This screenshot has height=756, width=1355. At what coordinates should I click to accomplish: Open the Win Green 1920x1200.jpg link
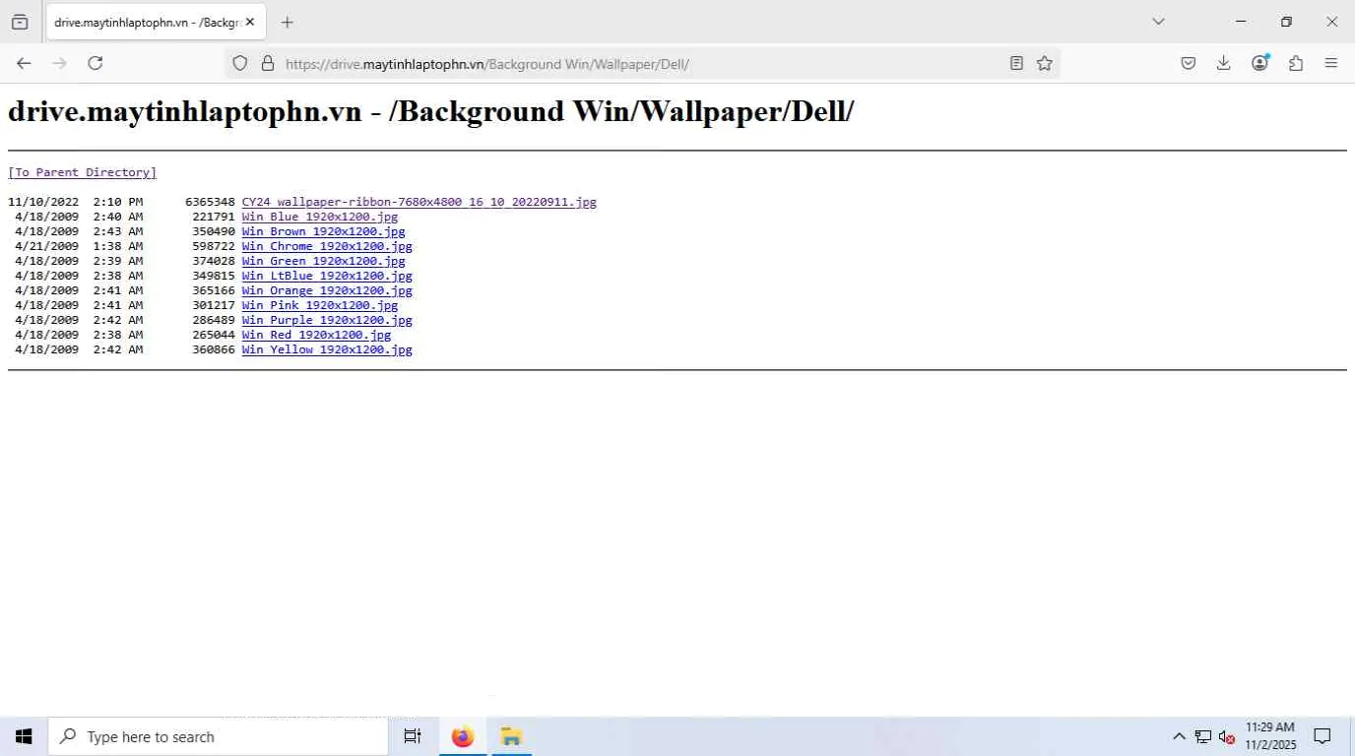click(324, 261)
